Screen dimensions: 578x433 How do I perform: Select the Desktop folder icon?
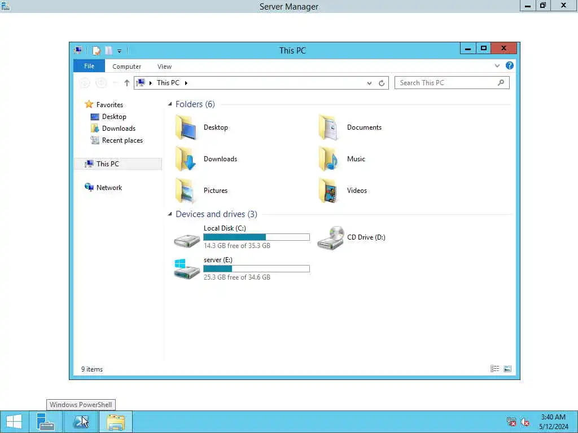[x=186, y=127]
